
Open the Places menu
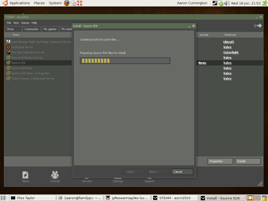(39, 3)
